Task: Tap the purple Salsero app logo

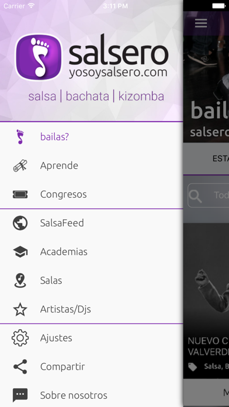Action: point(39,57)
